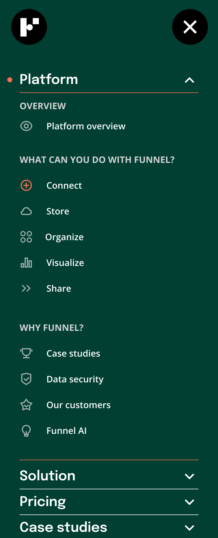218x538 pixels.
Task: Click the OVERVIEW section label
Action: tap(43, 106)
